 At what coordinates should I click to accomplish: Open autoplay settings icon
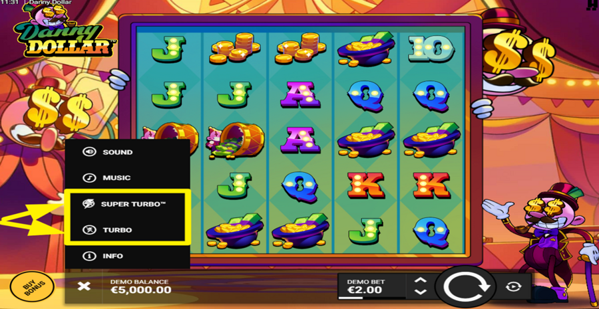(513, 286)
